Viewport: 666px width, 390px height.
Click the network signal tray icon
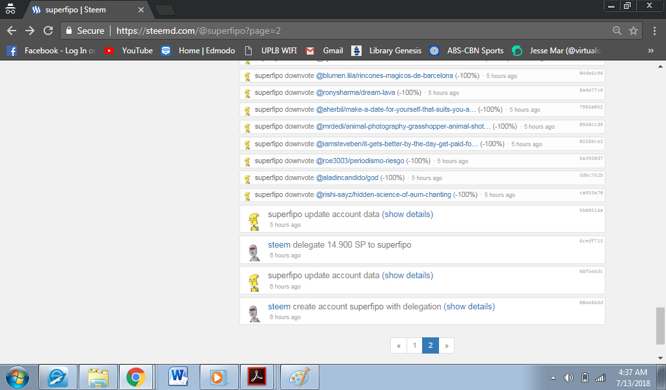point(600,377)
